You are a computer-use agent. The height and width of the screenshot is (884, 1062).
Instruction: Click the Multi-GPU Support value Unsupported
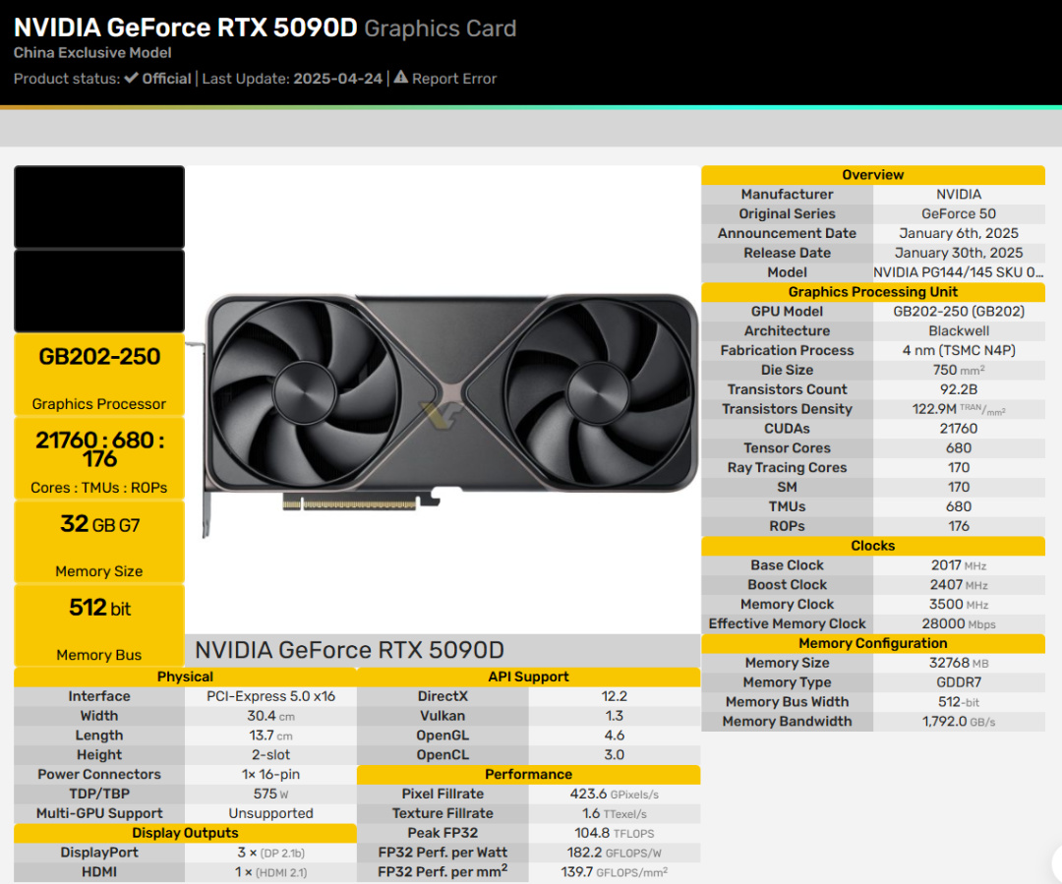271,813
